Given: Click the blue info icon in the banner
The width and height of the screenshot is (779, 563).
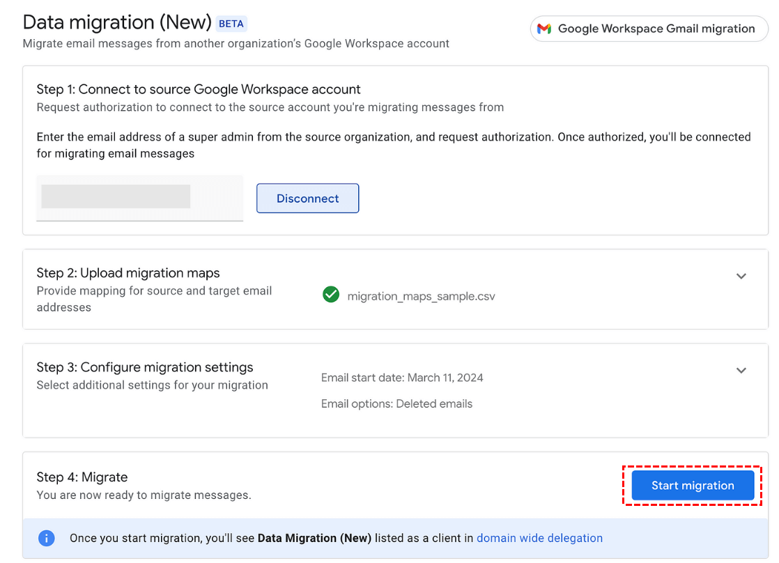Looking at the screenshot, I should coord(47,538).
